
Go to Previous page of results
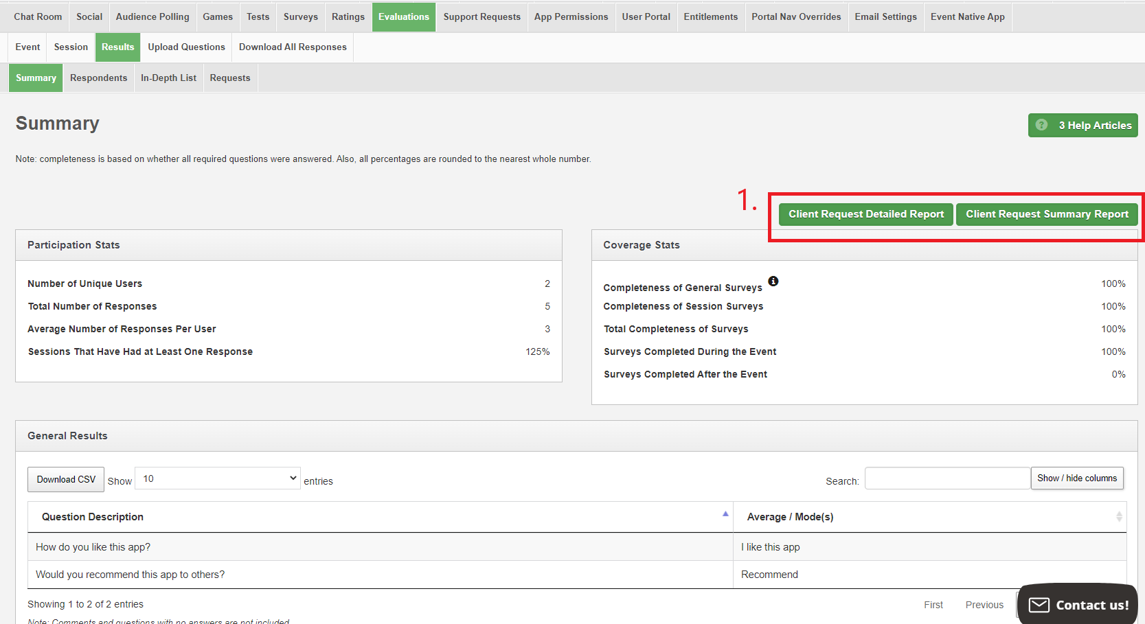(984, 605)
